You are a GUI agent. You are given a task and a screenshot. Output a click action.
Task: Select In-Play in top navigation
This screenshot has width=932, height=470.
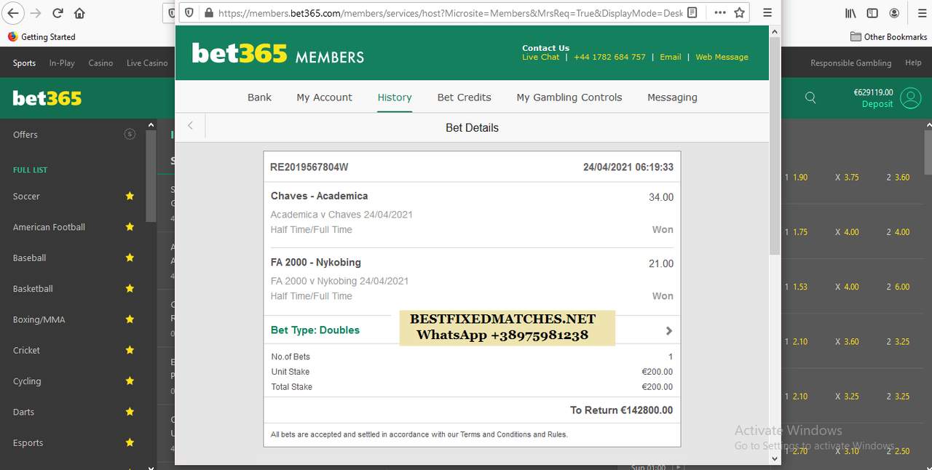[62, 63]
